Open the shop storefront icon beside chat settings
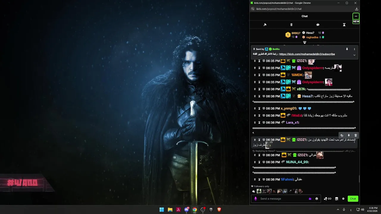Screen dimensions: 381x214 coord(337,199)
